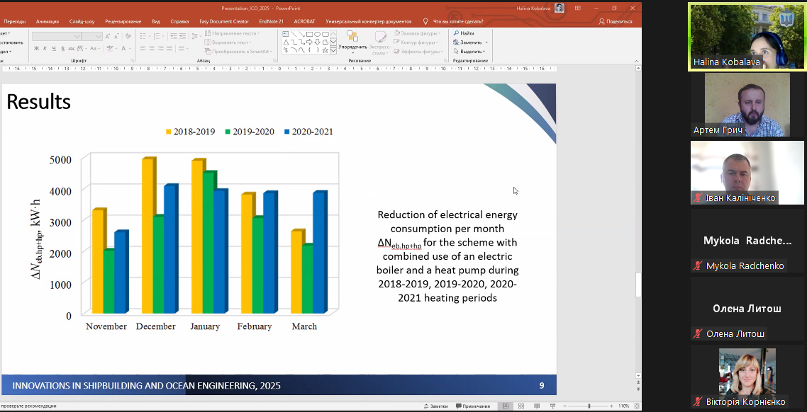The height and width of the screenshot is (412, 807).
Task: Open the Упорядочить arrange tool
Action: (x=352, y=40)
